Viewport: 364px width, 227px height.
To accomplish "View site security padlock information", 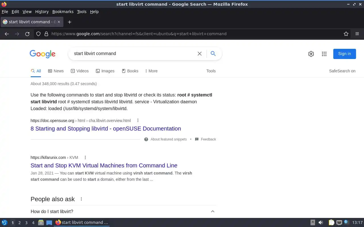I will click(46, 34).
